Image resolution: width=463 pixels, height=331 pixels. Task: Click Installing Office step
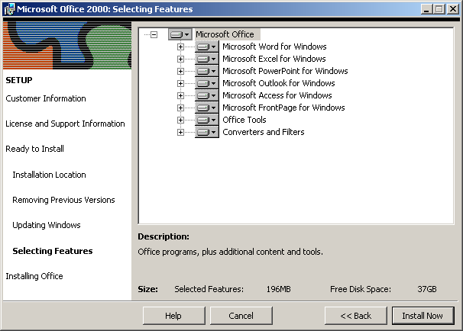pyautogui.click(x=34, y=276)
